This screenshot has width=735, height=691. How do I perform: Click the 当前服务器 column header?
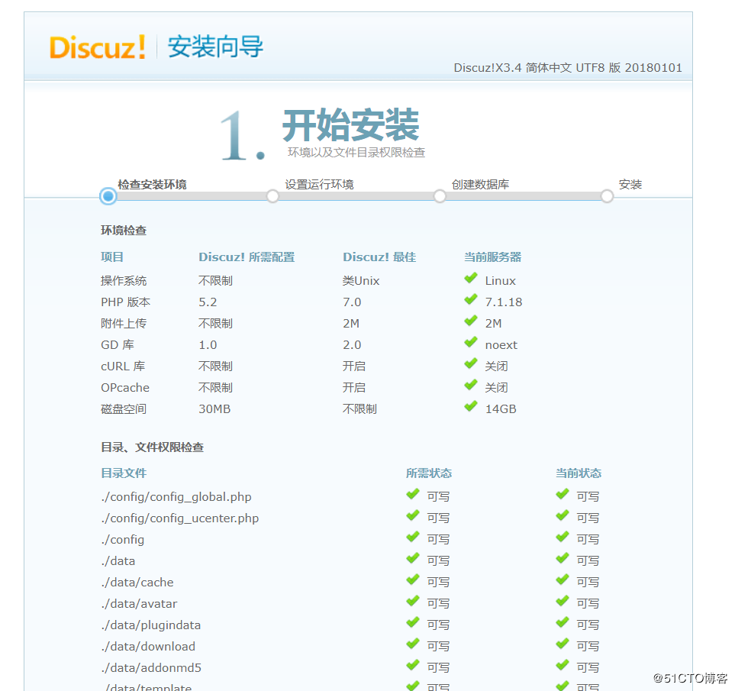(x=492, y=257)
